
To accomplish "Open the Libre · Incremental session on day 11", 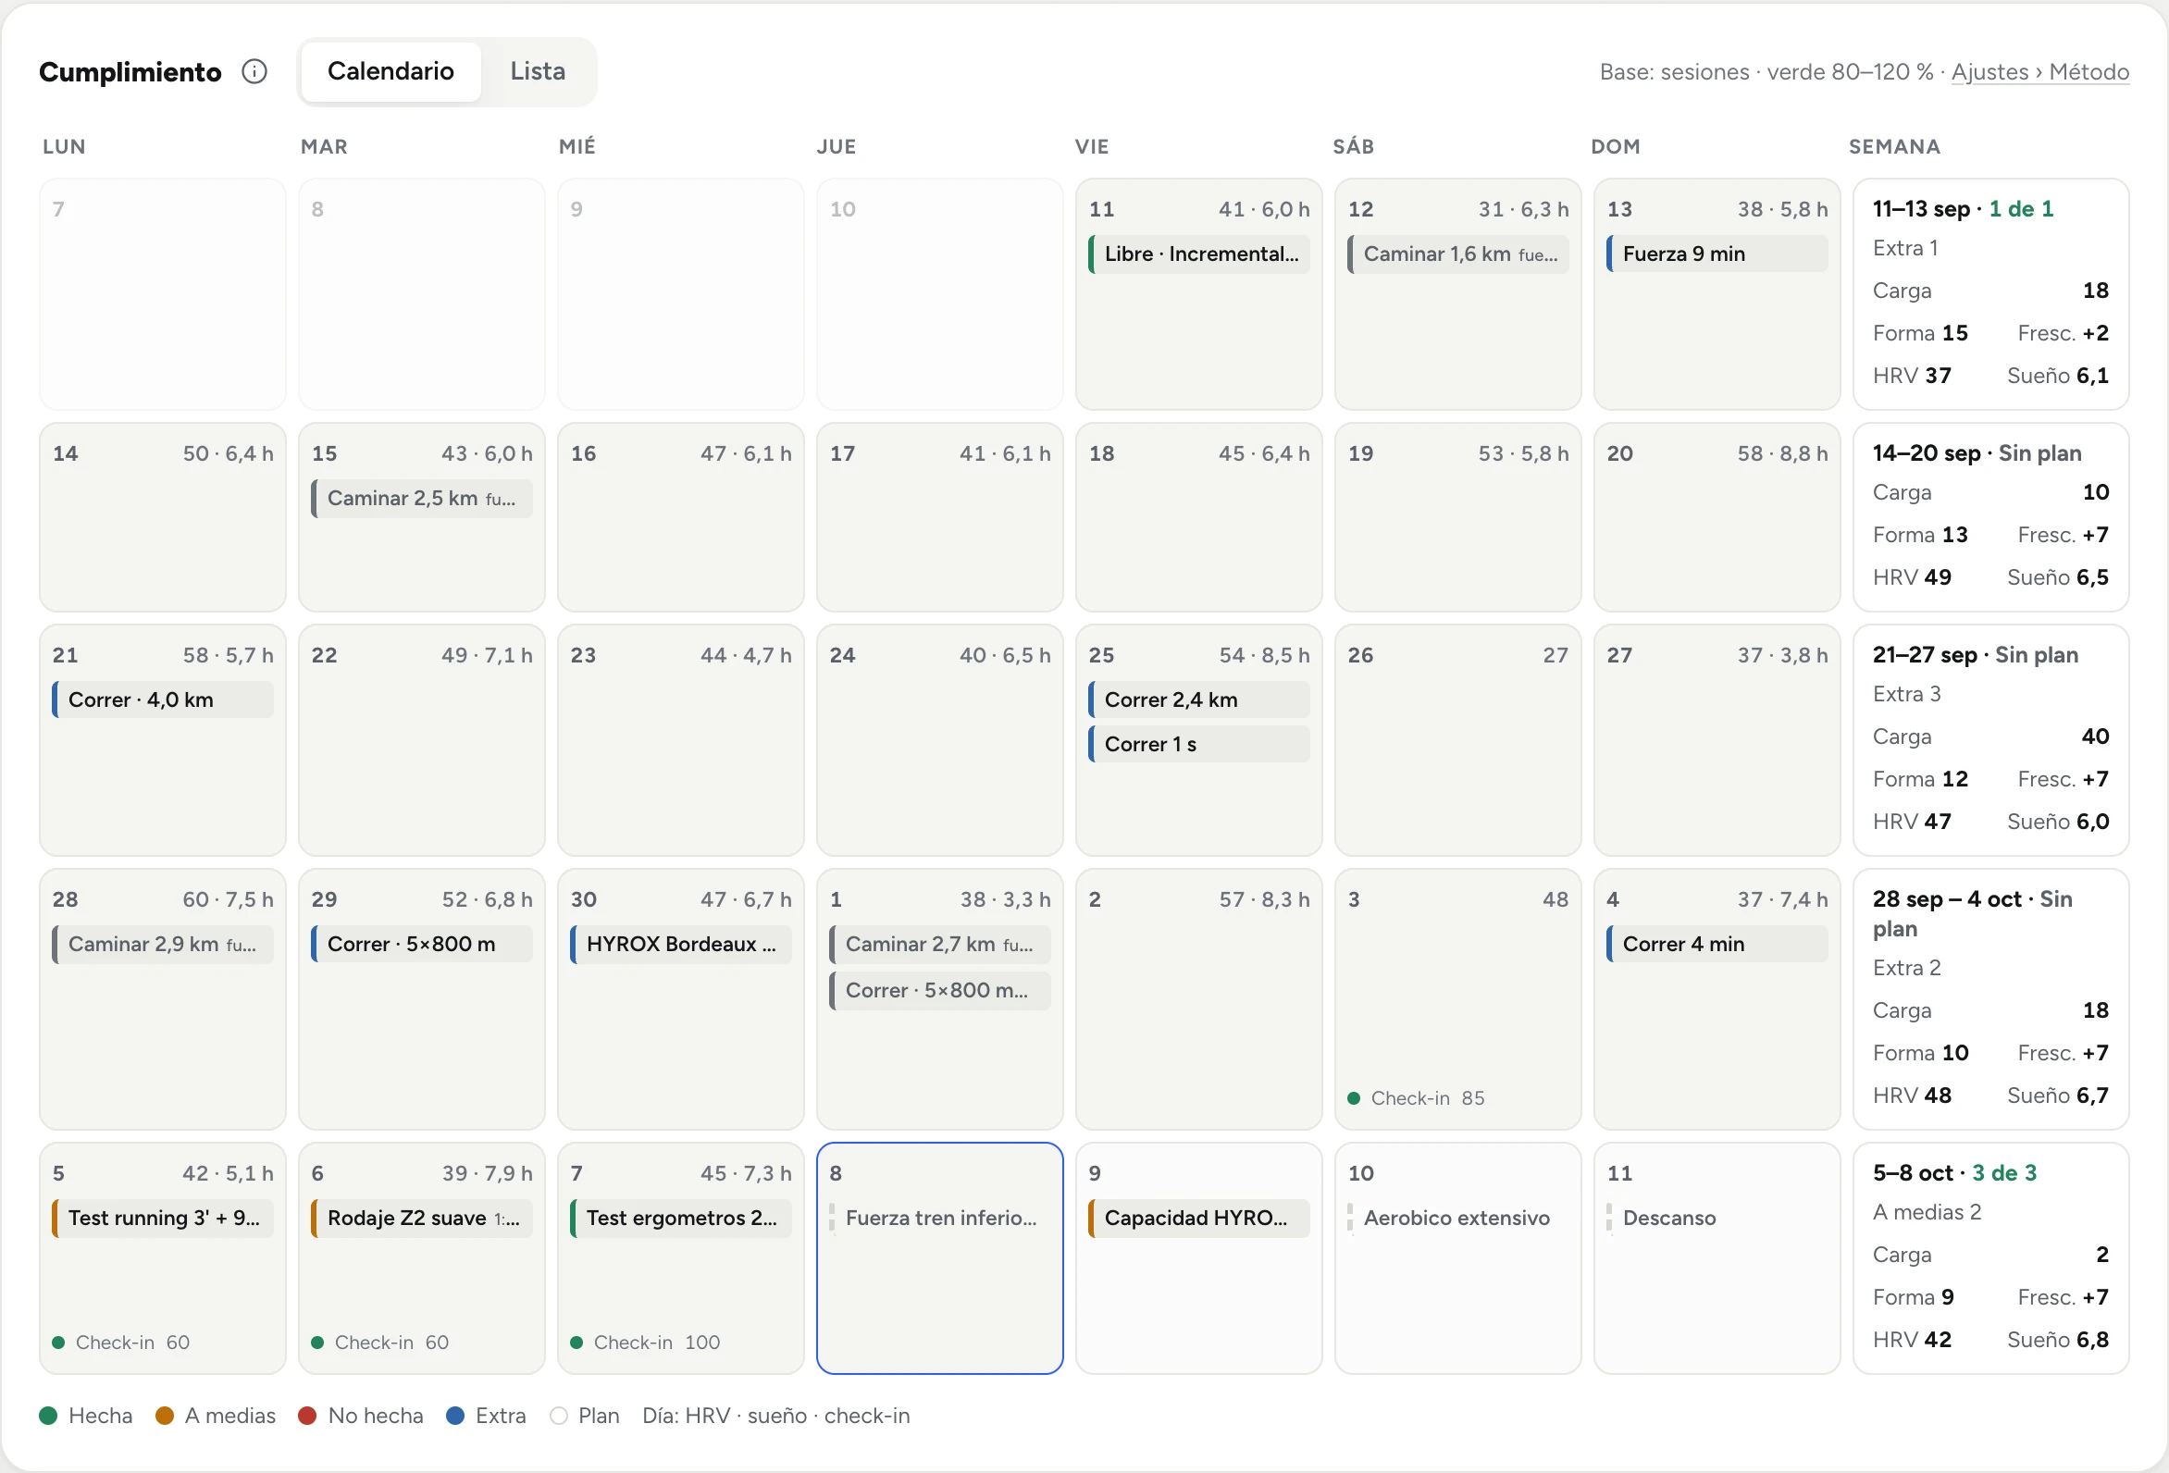I will pyautogui.click(x=1199, y=254).
